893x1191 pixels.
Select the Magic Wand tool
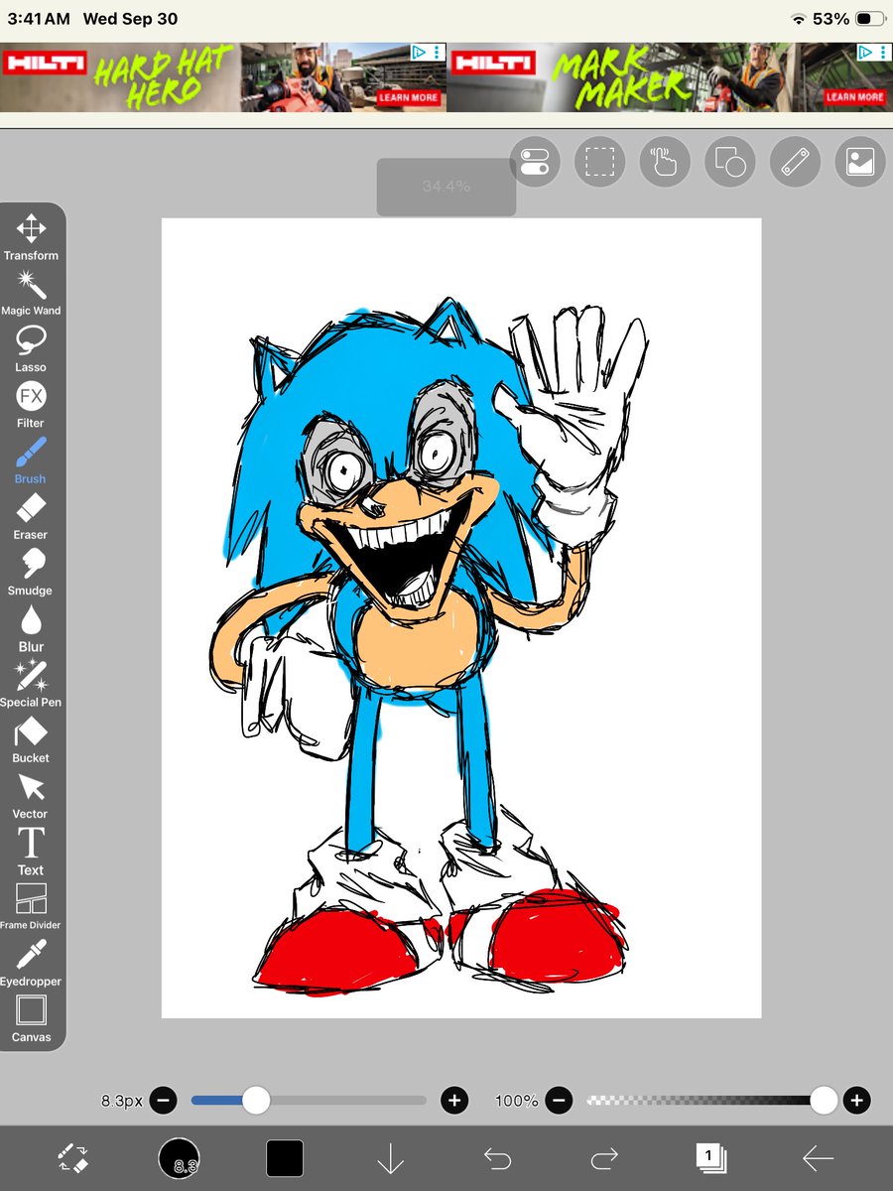[31, 293]
